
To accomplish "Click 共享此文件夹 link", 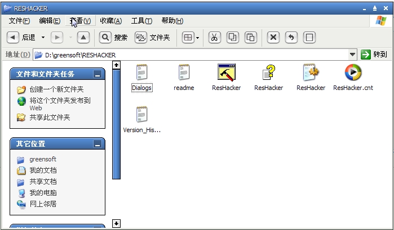I will coord(50,118).
